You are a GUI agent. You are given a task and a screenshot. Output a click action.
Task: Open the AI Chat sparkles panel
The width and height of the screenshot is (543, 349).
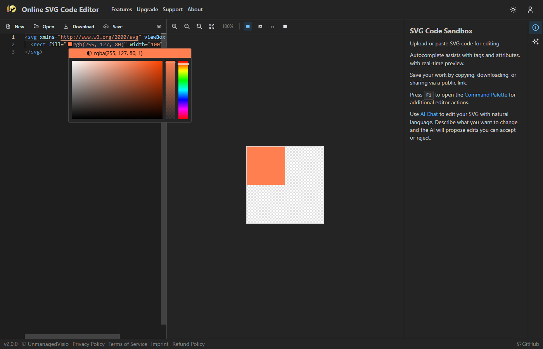coord(536,41)
